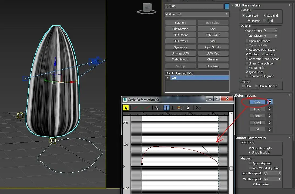Choose the Insert Corner Point tool
Screen dimensions: 295x194
point(179,108)
